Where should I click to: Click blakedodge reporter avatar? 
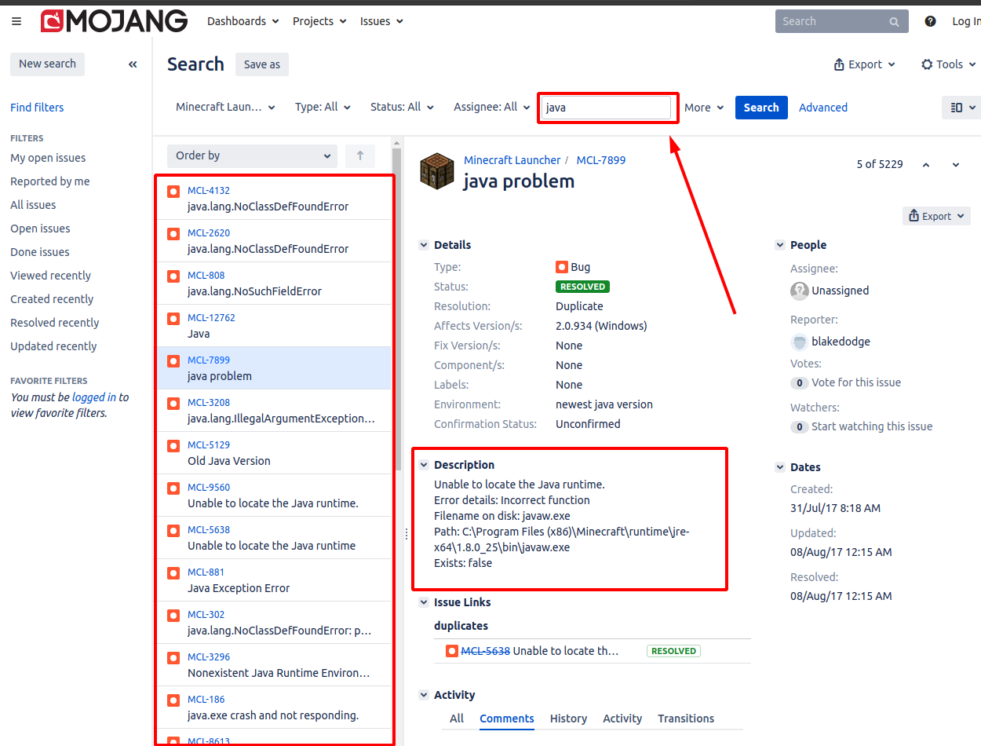tap(799, 342)
